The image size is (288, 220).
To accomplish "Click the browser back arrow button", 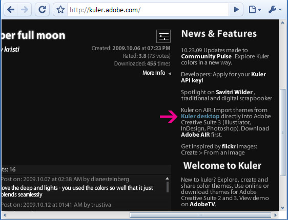I will (11, 10).
